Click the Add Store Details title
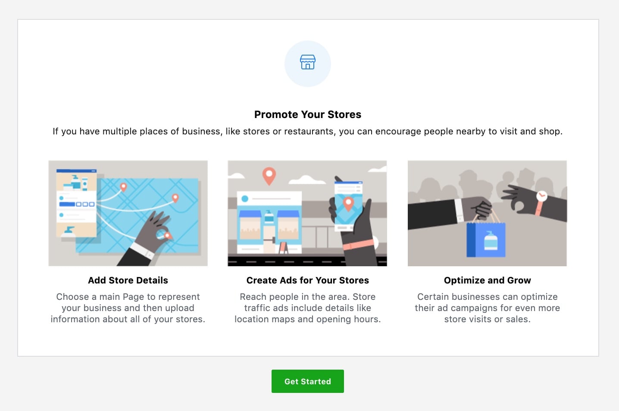619x411 pixels. point(128,280)
